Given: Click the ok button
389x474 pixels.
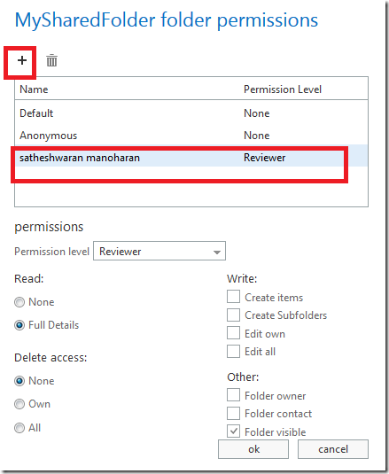Looking at the screenshot, I should tap(253, 449).
